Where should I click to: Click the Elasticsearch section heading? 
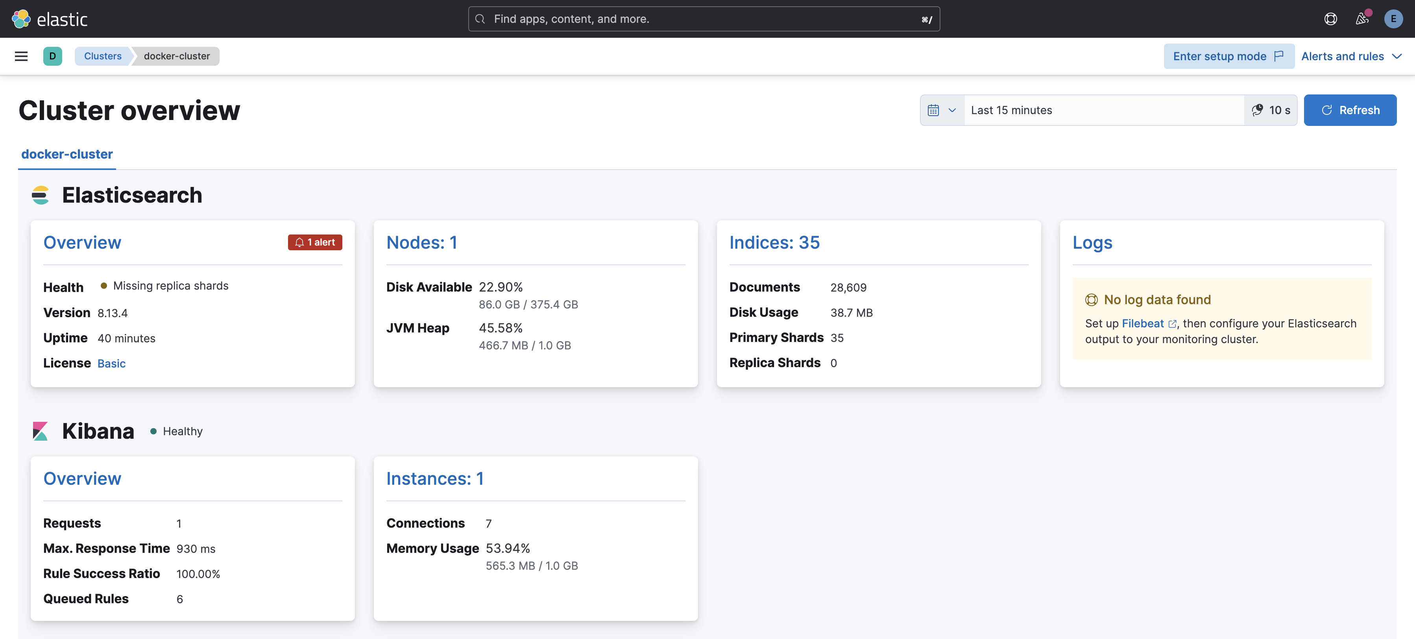pos(132,195)
